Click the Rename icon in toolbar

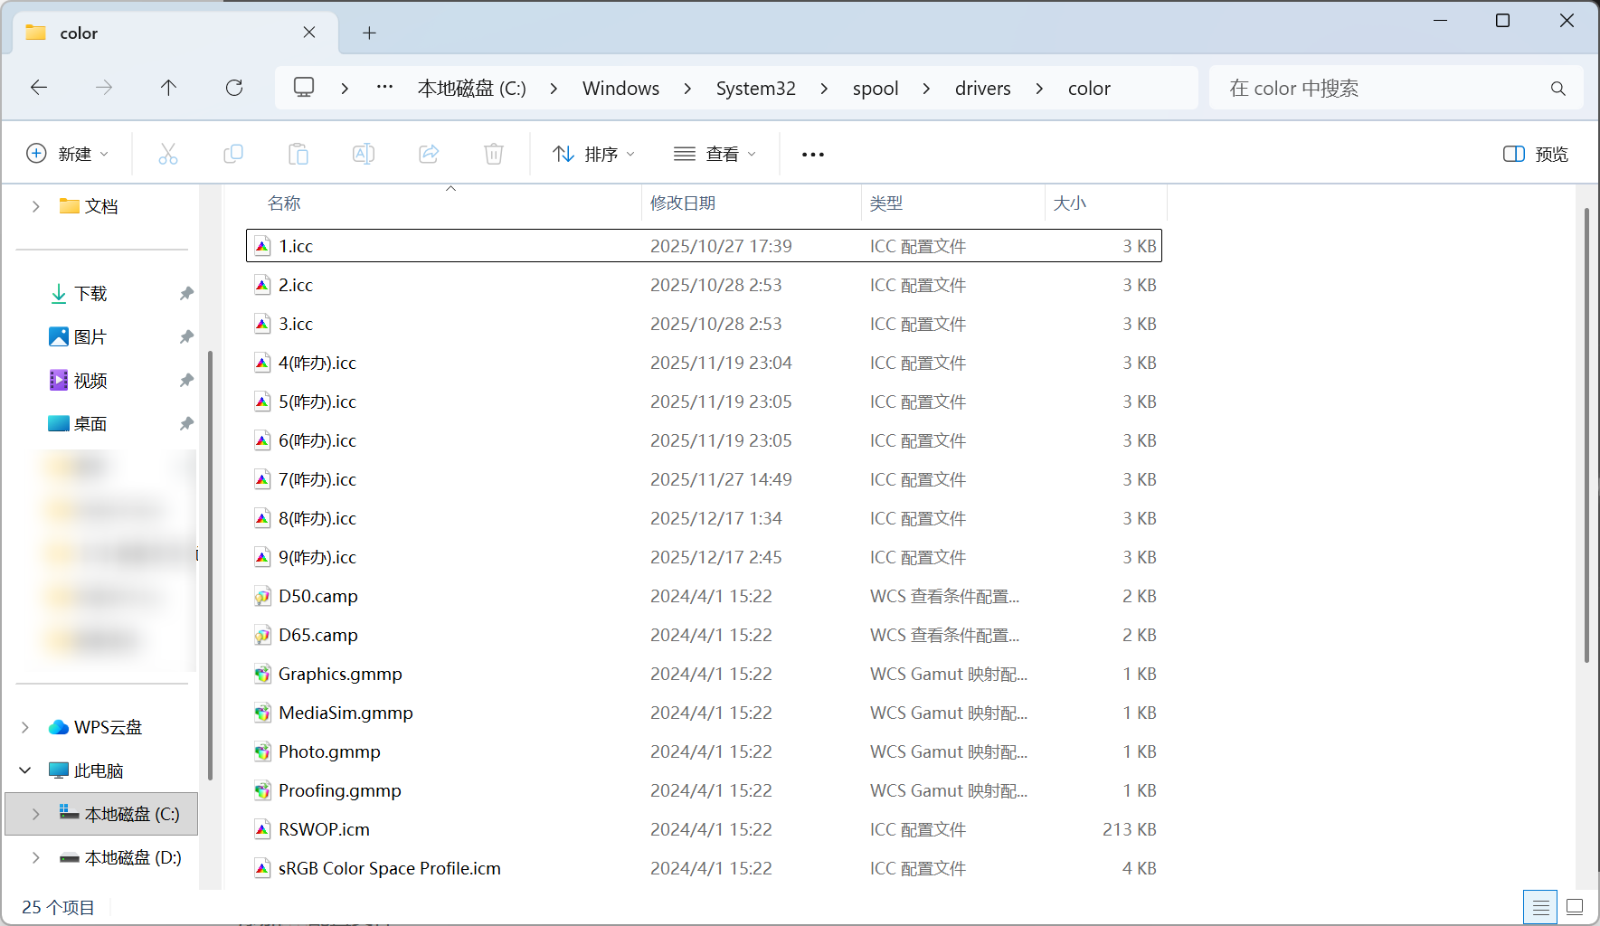pos(364,154)
